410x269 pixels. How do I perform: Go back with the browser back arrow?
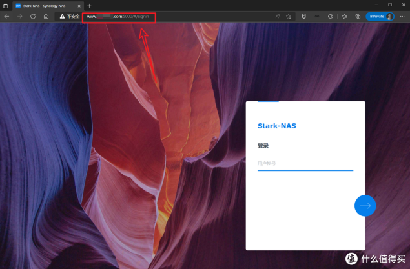point(7,17)
